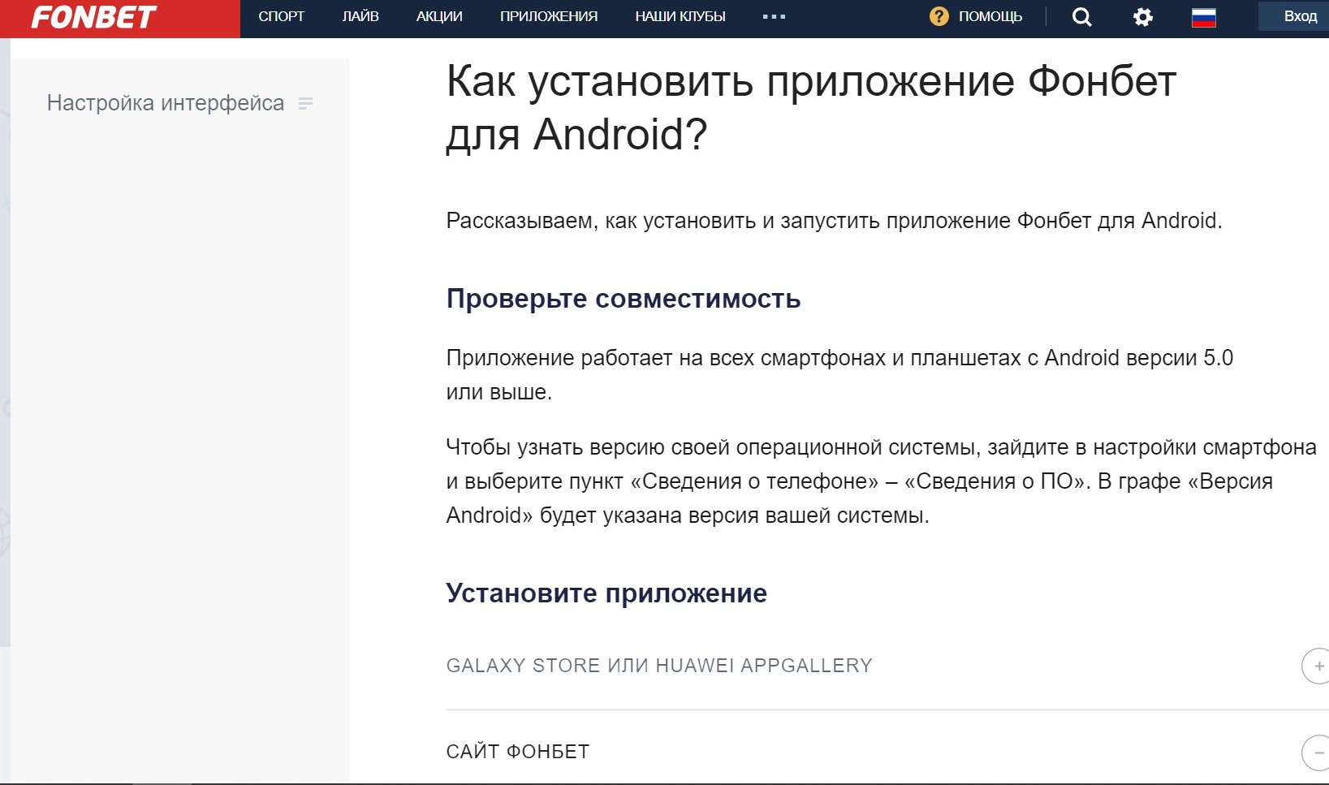Screen dimensions: 1329x785
Task: Click the plus icon for Galaxy Store section
Action: pos(1316,666)
